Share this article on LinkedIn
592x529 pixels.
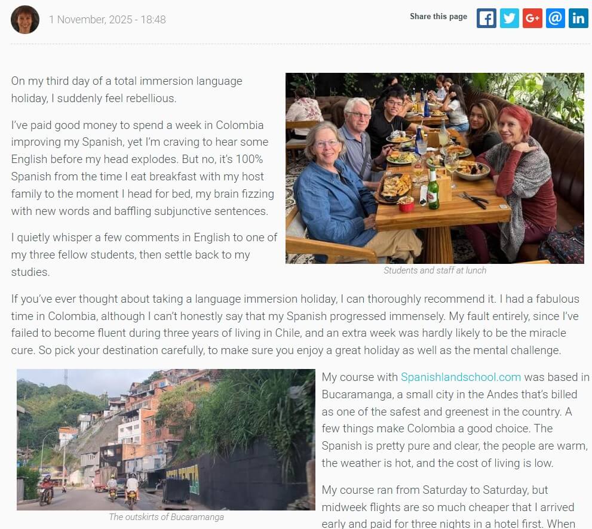(x=578, y=18)
